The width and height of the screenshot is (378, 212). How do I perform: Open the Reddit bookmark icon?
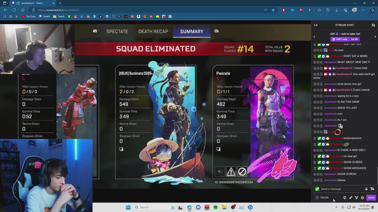[x=88, y=16]
